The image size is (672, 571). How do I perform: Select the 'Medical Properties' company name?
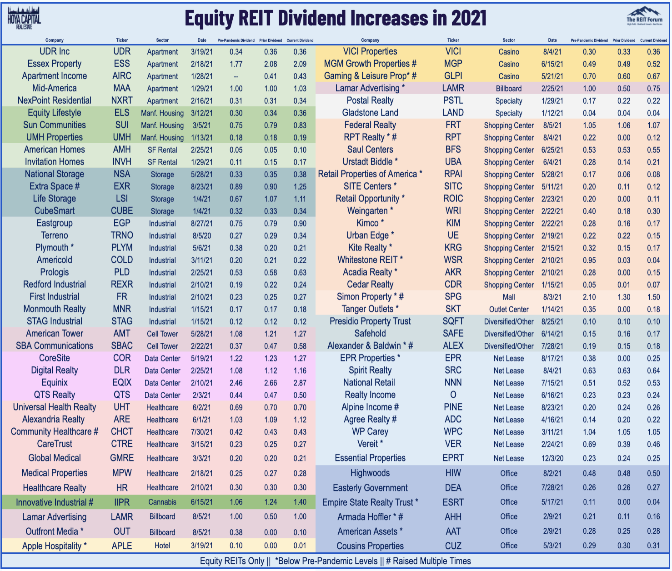[x=55, y=473]
